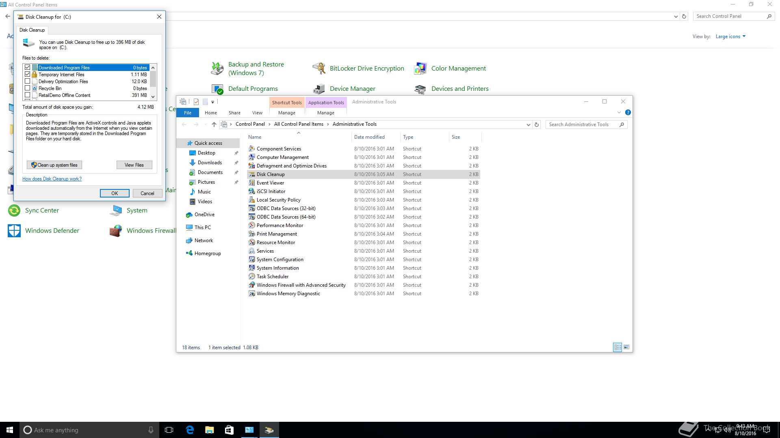Switch to the View ribbon tab
The height and width of the screenshot is (438, 780).
[x=257, y=113]
